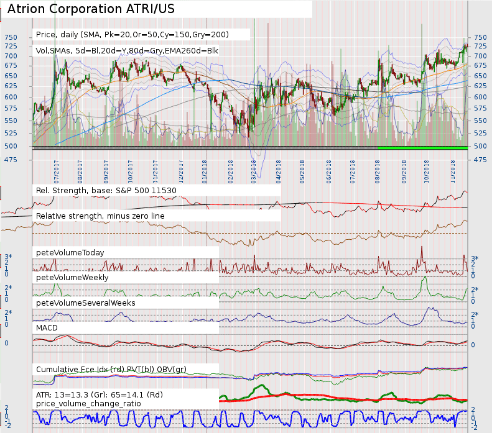
Task: Click the 650 value on left price axis
Action: pyautogui.click(x=11, y=76)
